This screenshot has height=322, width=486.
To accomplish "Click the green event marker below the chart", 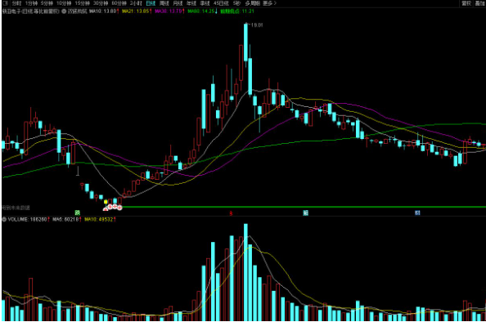I will coord(78,212).
